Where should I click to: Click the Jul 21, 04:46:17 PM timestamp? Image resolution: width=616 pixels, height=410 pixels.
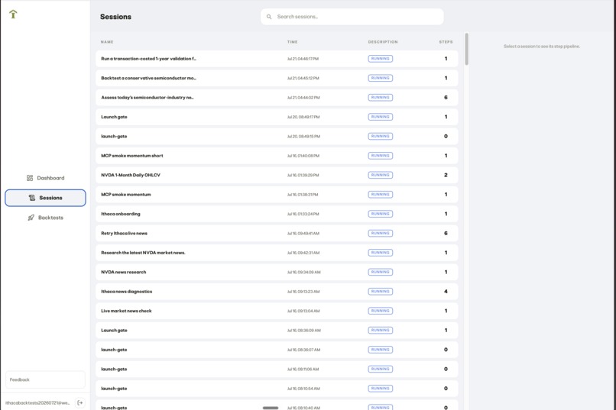(303, 59)
